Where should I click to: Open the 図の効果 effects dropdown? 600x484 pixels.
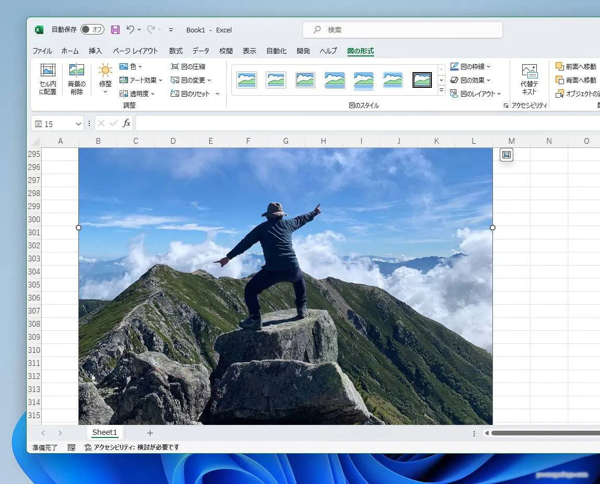point(470,80)
